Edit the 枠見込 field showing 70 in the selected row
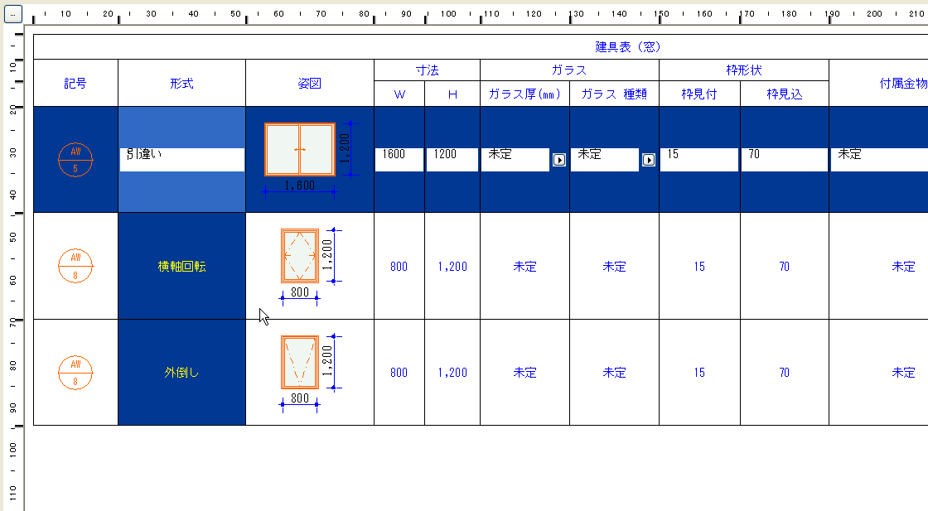 point(784,160)
